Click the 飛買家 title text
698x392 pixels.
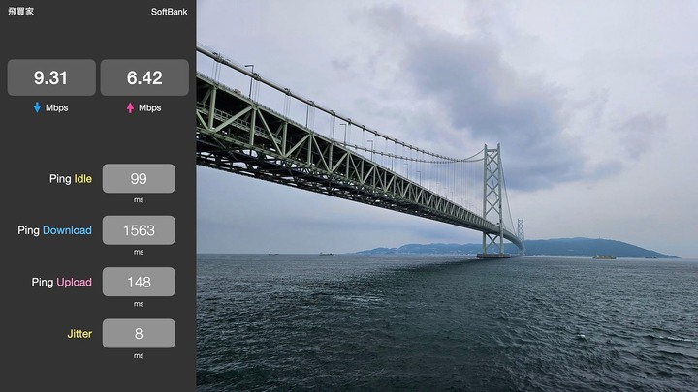coord(21,11)
